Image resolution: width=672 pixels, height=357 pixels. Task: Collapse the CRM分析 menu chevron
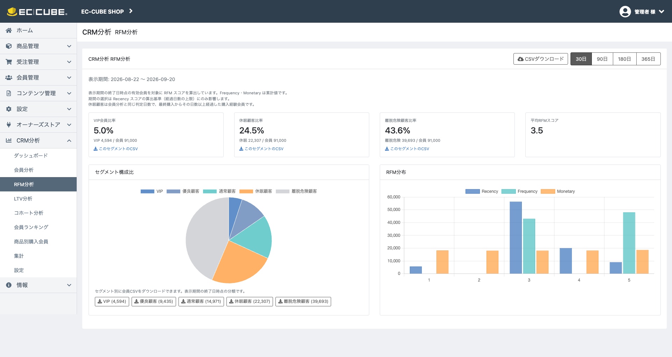[69, 140]
